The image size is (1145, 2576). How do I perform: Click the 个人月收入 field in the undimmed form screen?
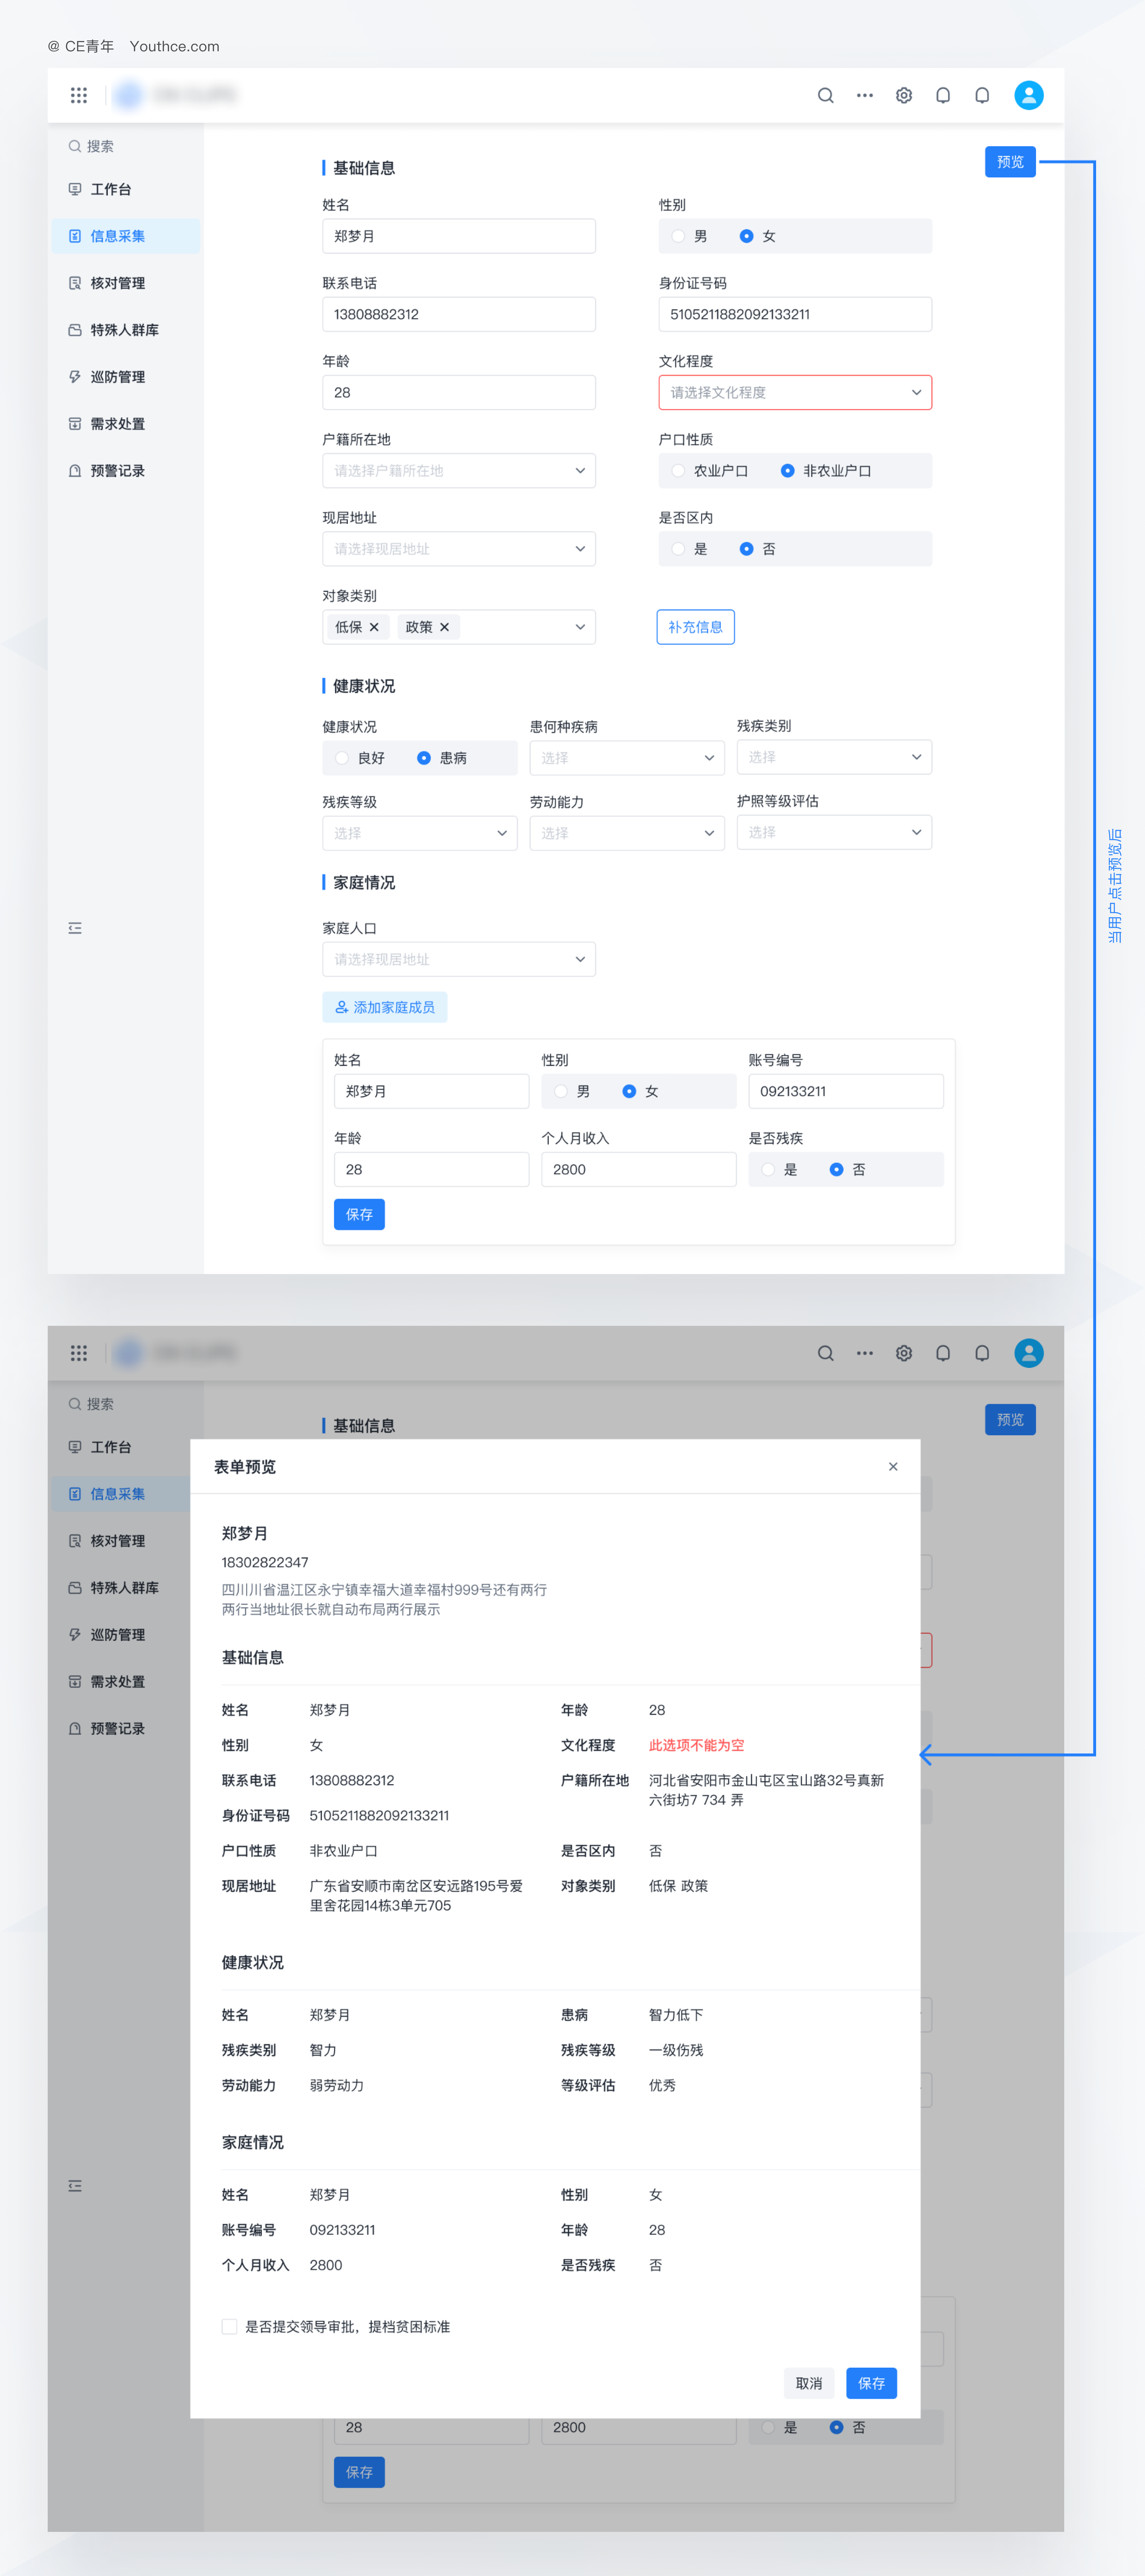[x=638, y=1169]
